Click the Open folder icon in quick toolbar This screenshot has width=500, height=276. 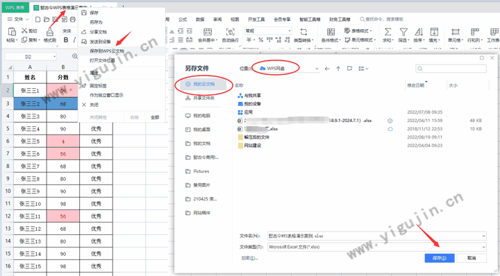pos(47,19)
